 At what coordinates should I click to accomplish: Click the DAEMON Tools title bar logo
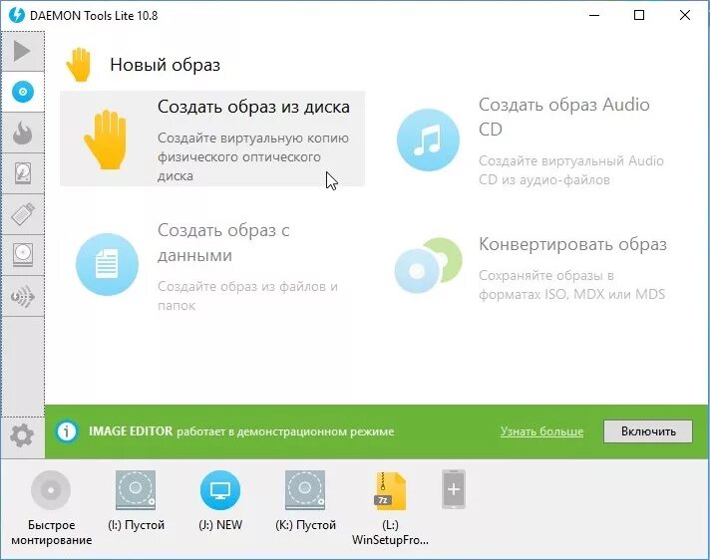coord(17,15)
